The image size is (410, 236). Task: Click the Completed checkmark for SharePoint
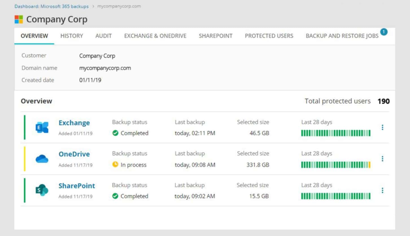[x=115, y=196]
